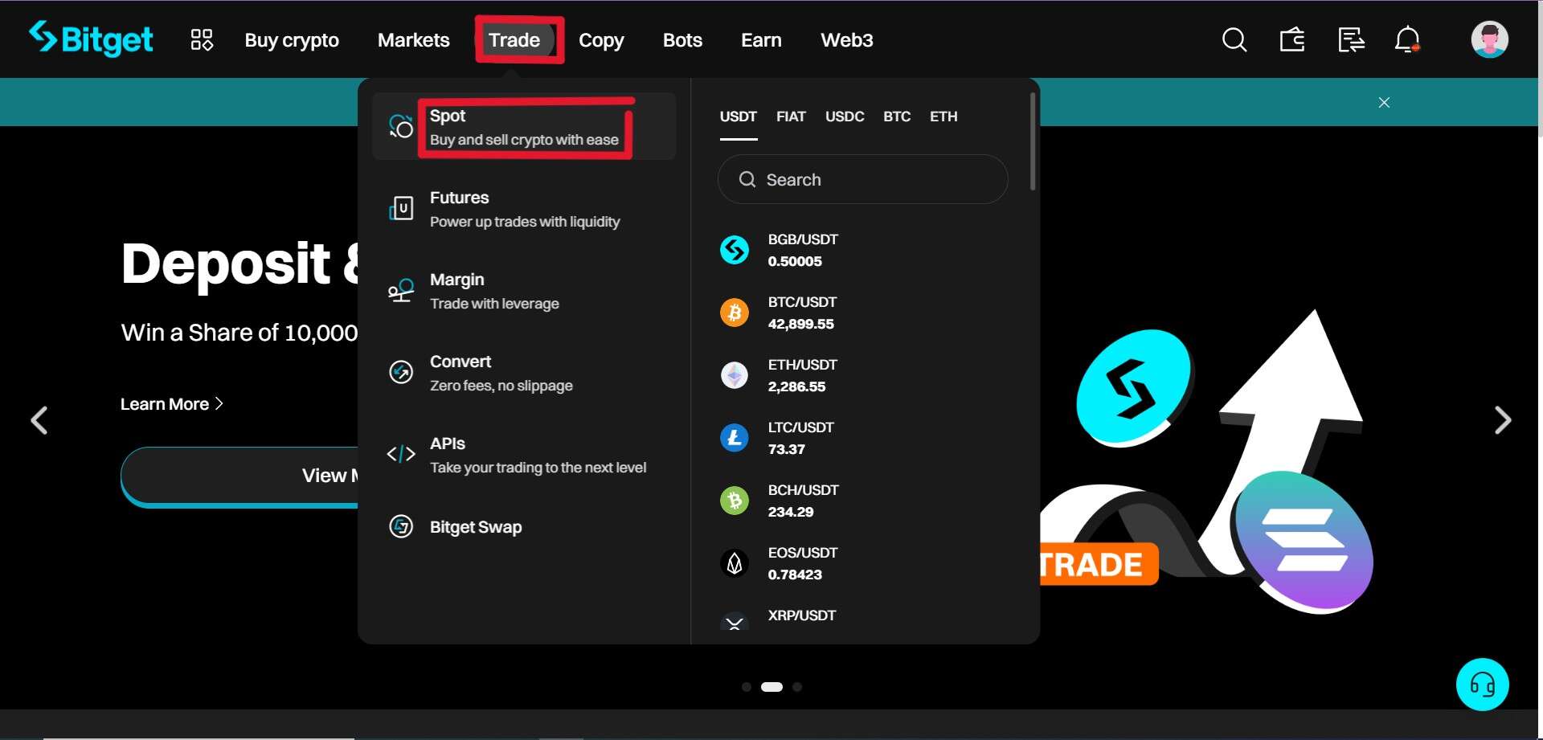
Task: Focus the trading pair Search field
Action: [x=862, y=179]
